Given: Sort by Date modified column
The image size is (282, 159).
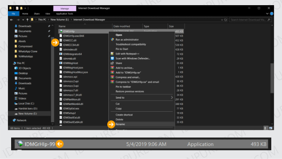Looking at the screenshot, I should point(122,26).
